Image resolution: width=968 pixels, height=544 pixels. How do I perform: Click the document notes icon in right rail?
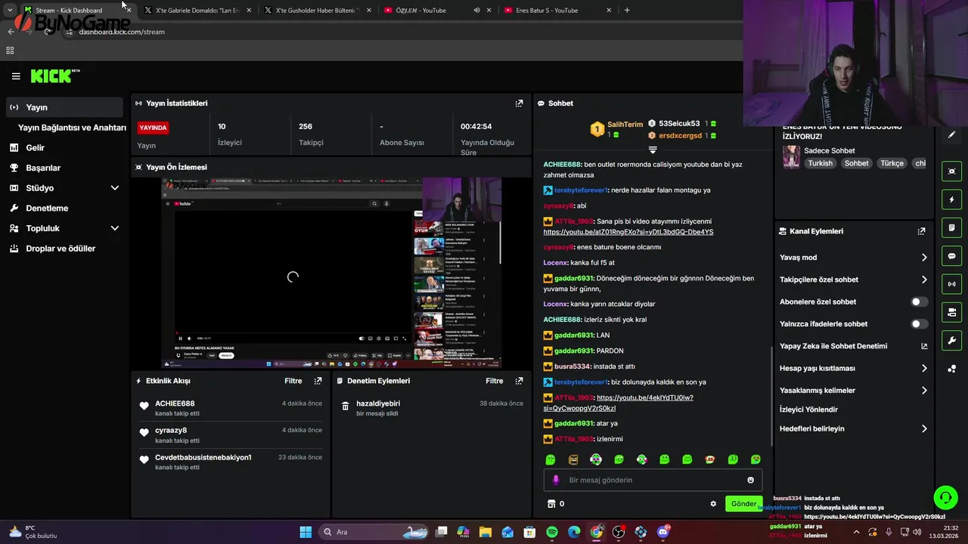click(952, 227)
